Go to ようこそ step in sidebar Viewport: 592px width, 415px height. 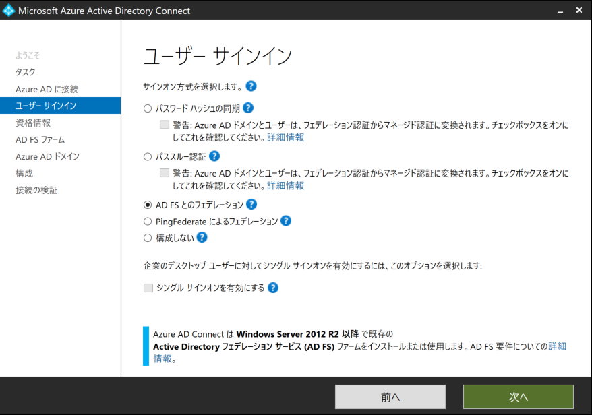(x=28, y=55)
